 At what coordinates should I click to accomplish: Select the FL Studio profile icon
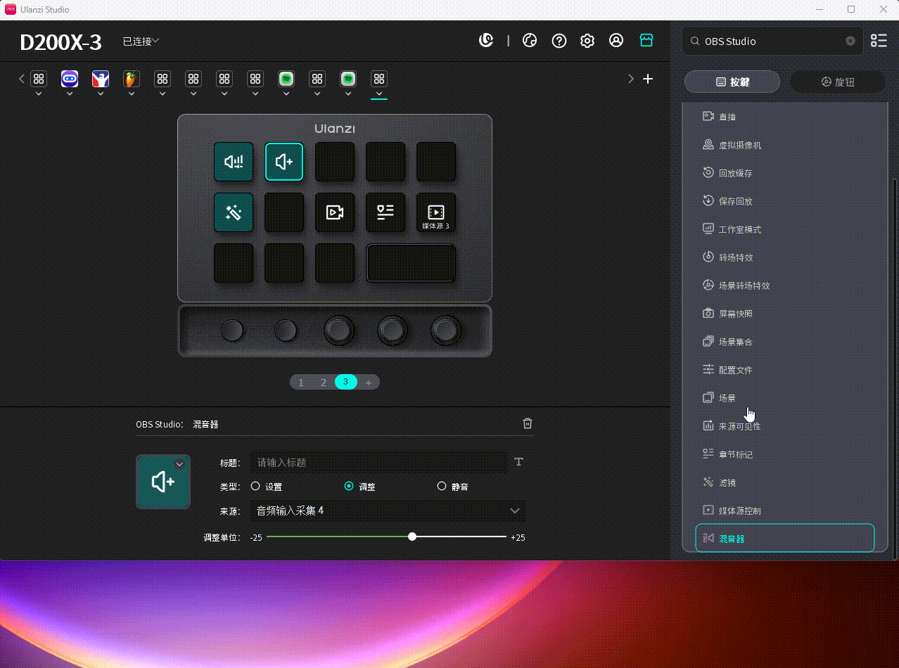tap(131, 79)
